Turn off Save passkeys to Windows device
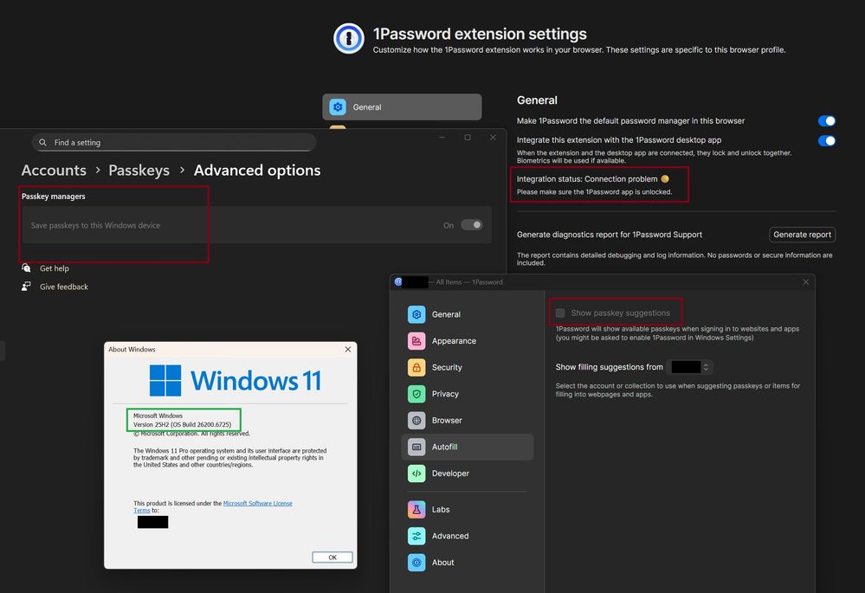 pyautogui.click(x=471, y=225)
